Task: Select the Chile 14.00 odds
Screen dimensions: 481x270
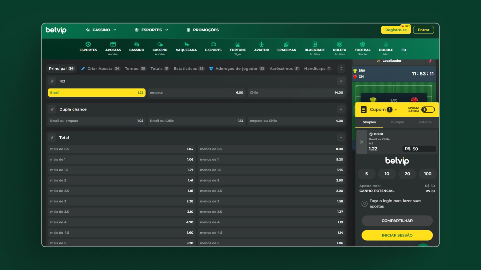Action: click(296, 92)
